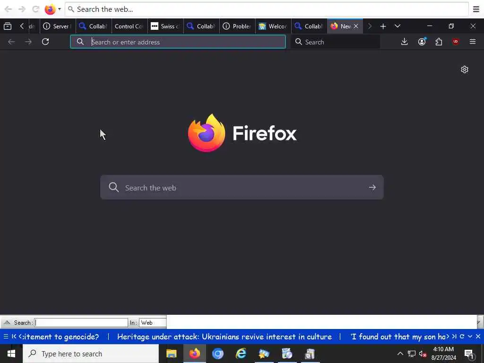The height and width of the screenshot is (363, 484).
Task: Open the Firefox View tab list icon
Action: (x=8, y=26)
